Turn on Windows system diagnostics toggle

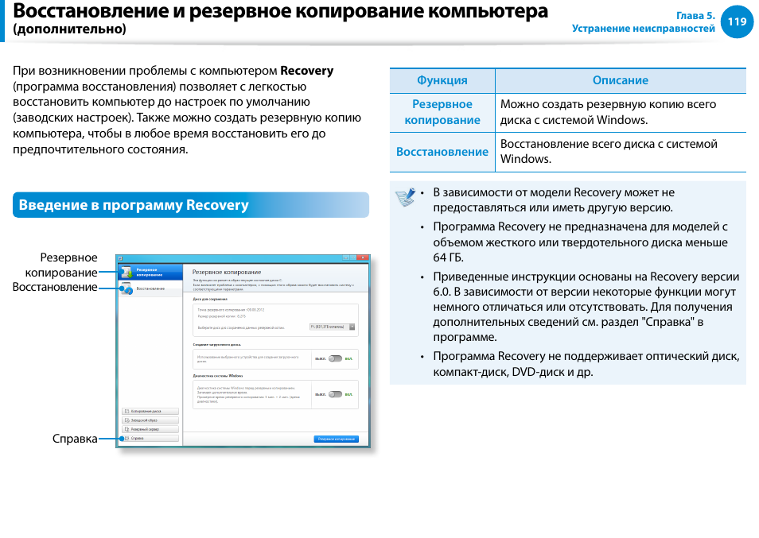click(x=337, y=393)
